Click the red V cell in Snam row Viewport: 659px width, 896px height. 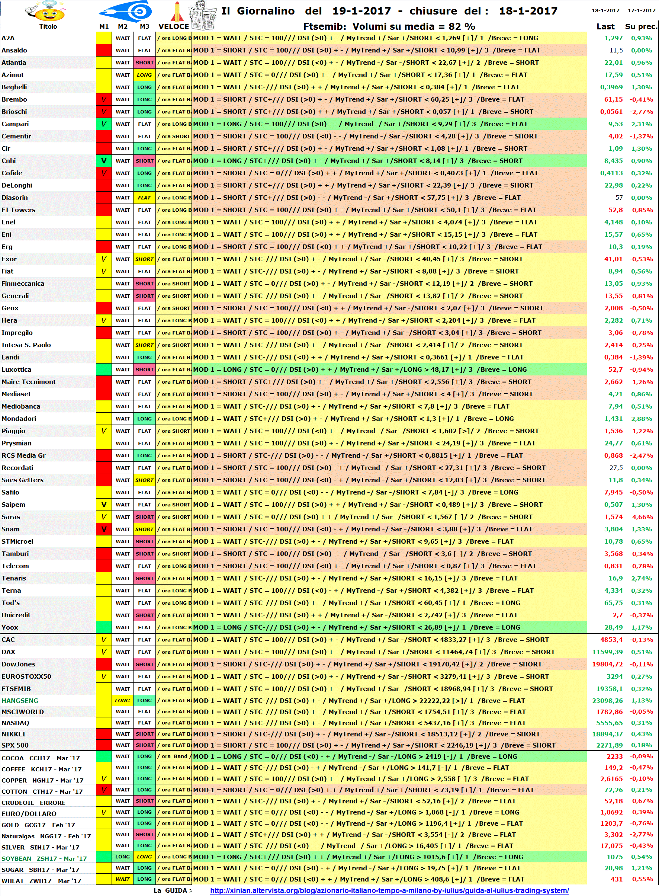coord(104,529)
